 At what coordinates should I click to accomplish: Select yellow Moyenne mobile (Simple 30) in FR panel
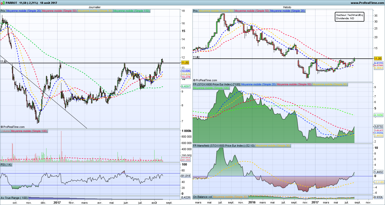(330, 84)
